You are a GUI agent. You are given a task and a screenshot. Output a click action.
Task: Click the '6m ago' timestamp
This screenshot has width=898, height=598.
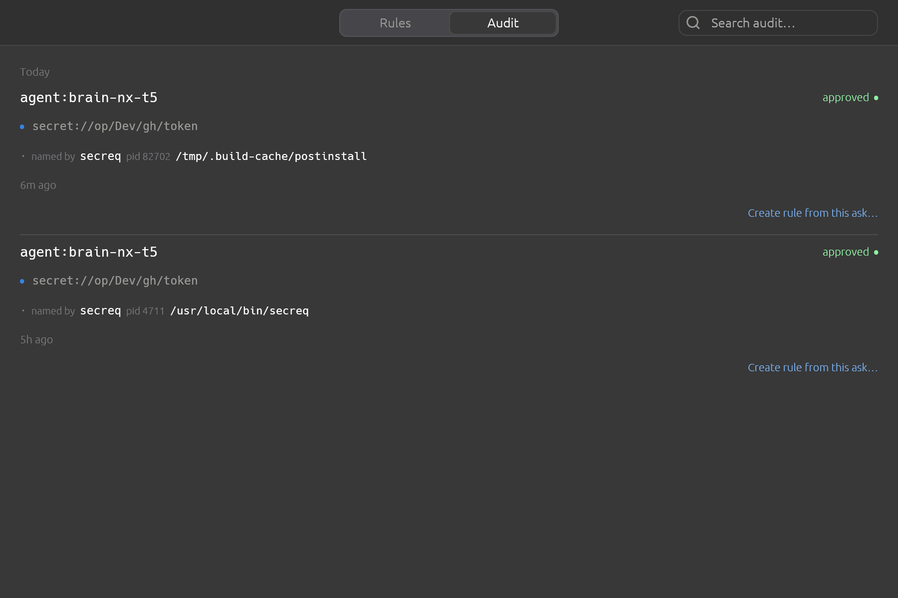[38, 185]
